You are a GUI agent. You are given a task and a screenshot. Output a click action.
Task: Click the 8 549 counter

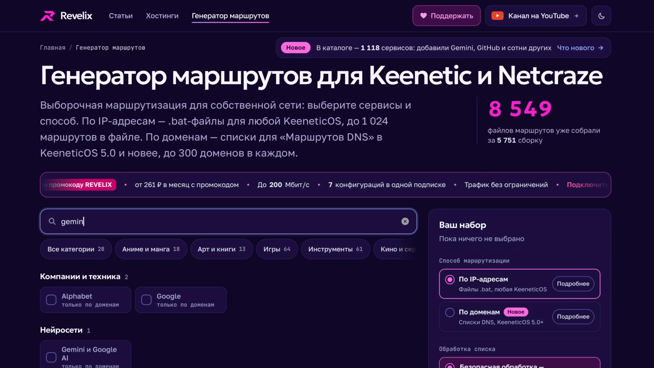[520, 109]
